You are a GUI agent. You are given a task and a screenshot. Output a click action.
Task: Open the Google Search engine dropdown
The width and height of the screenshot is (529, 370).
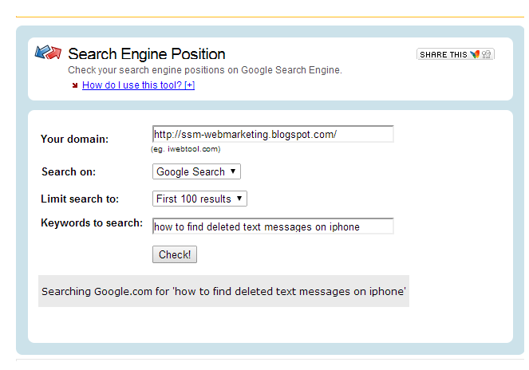pos(196,171)
